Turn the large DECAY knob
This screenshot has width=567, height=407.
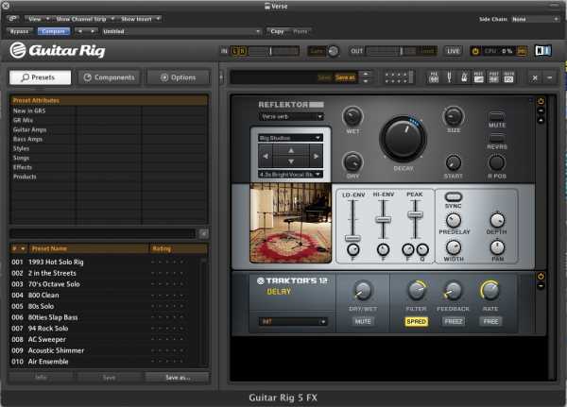click(x=403, y=139)
